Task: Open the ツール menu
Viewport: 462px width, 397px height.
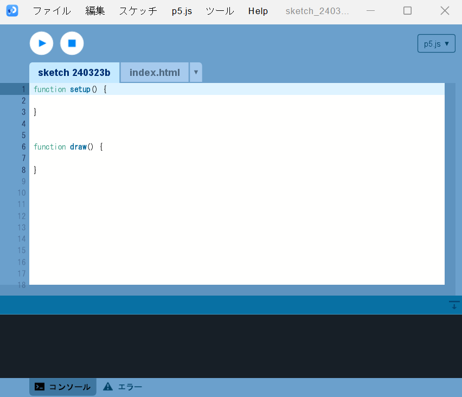Action: [220, 11]
